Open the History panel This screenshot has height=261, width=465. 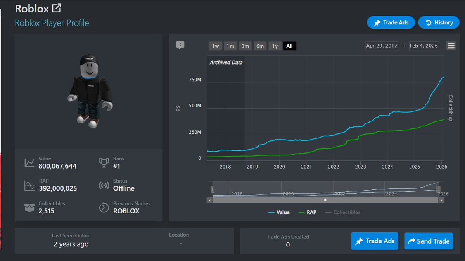click(439, 22)
